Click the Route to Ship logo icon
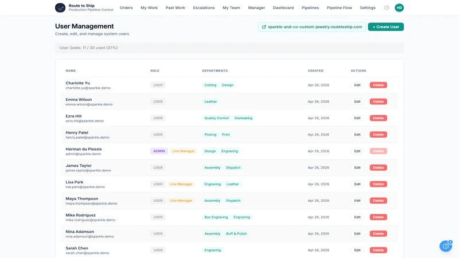Viewport: 459px width, 258px height. point(60,7)
